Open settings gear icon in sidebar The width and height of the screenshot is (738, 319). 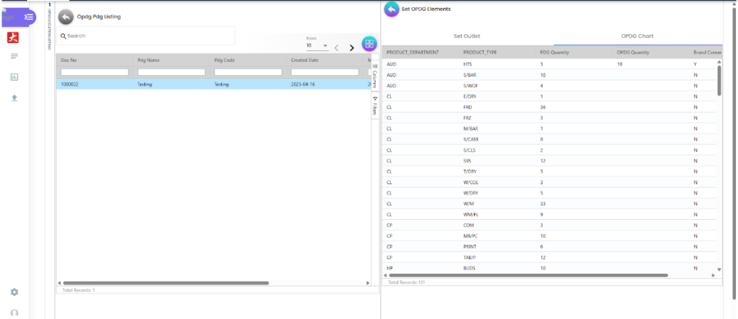point(14,292)
